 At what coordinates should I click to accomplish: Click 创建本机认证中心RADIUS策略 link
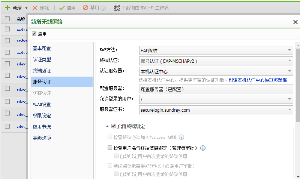pyautogui.click(x=258, y=80)
